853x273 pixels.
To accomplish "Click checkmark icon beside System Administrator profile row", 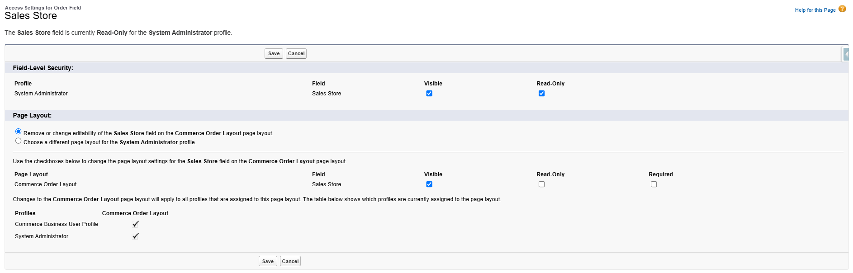I will pos(135,236).
